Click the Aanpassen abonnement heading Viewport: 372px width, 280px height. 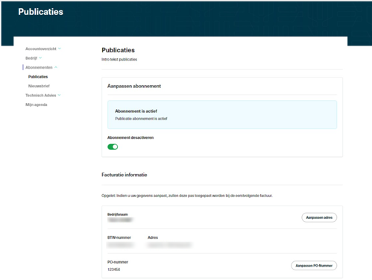point(134,86)
